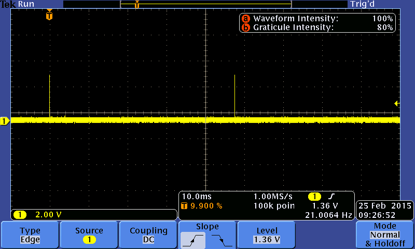This screenshot has height=249, width=415.
Task: Click the Trig'd trigger status indicator
Action: coord(362,4)
